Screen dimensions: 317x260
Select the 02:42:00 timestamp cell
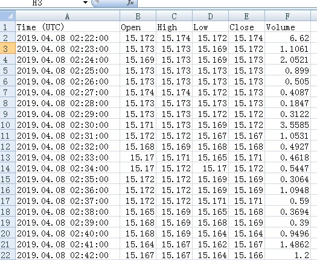point(68,255)
